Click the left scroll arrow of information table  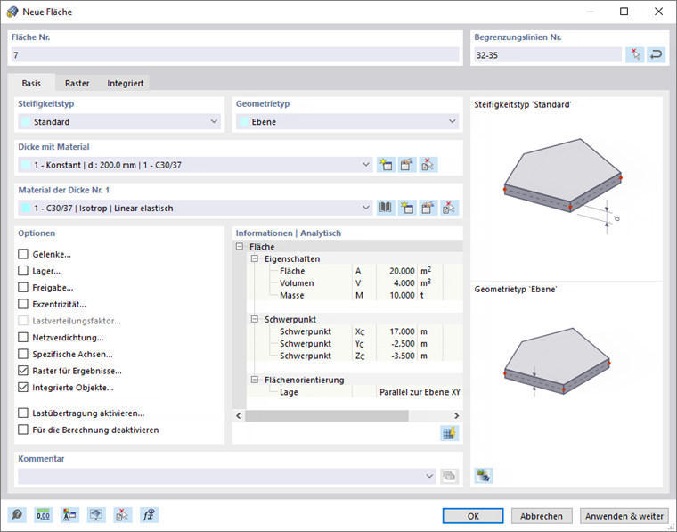pos(239,415)
